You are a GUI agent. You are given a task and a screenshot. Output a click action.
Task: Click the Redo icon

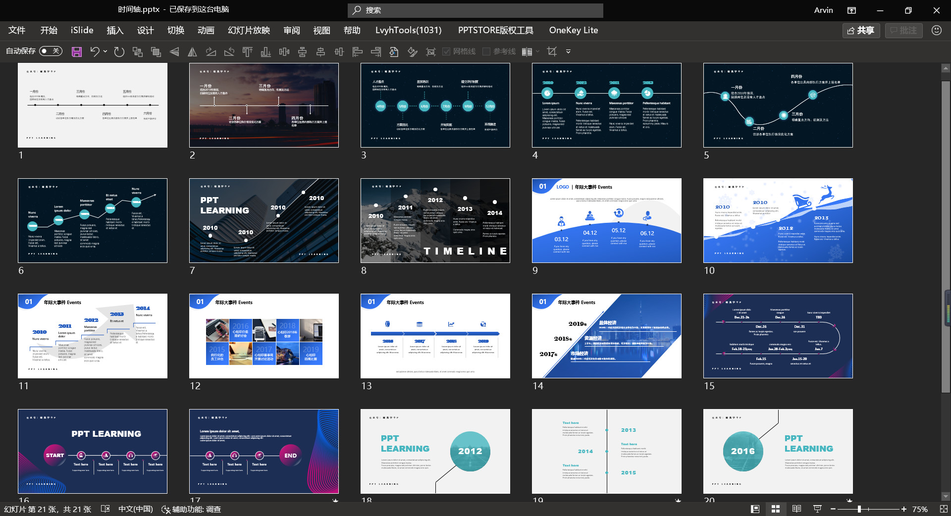[x=119, y=52]
